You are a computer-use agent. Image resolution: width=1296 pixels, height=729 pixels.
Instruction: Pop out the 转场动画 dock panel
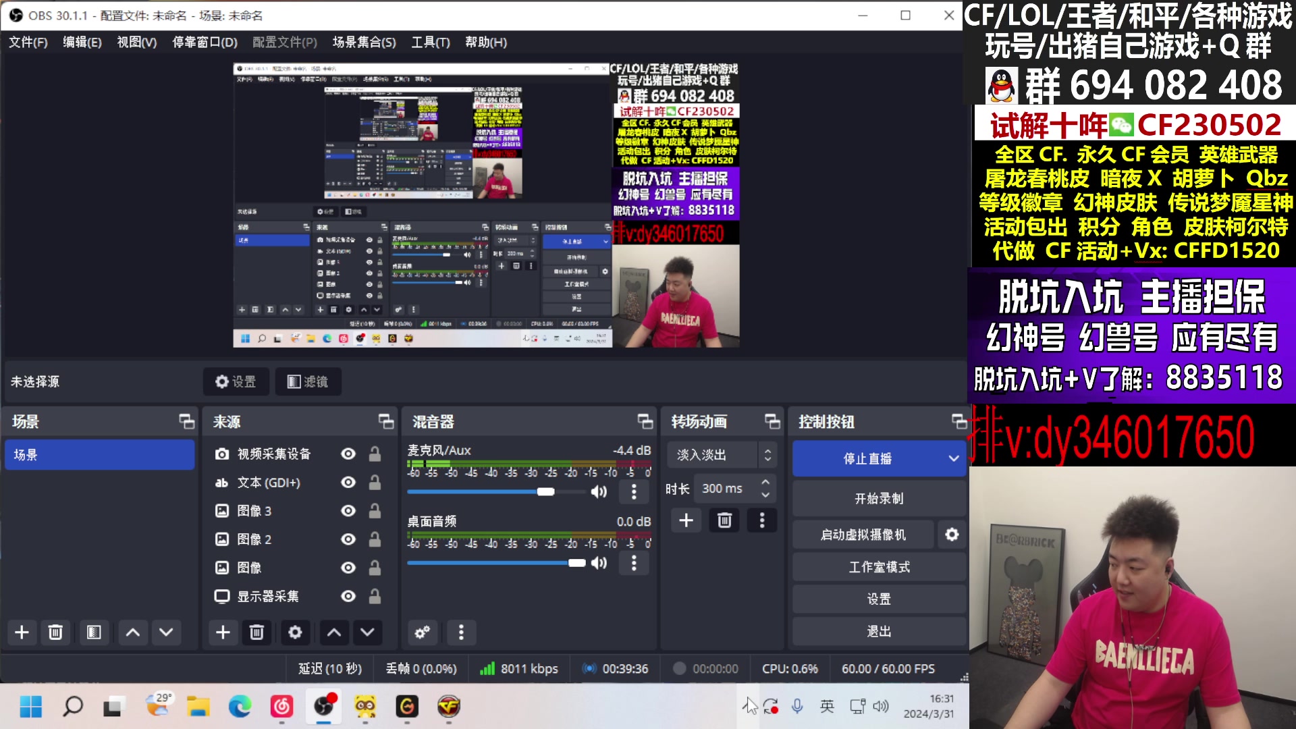tap(772, 422)
